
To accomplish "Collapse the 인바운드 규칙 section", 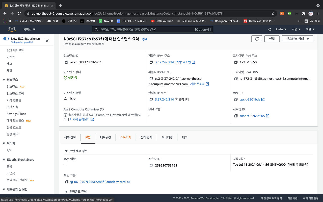I will 67,192.
